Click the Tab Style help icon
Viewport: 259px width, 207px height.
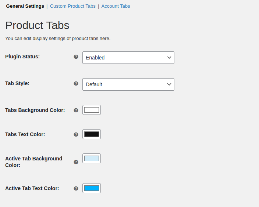[x=76, y=83]
